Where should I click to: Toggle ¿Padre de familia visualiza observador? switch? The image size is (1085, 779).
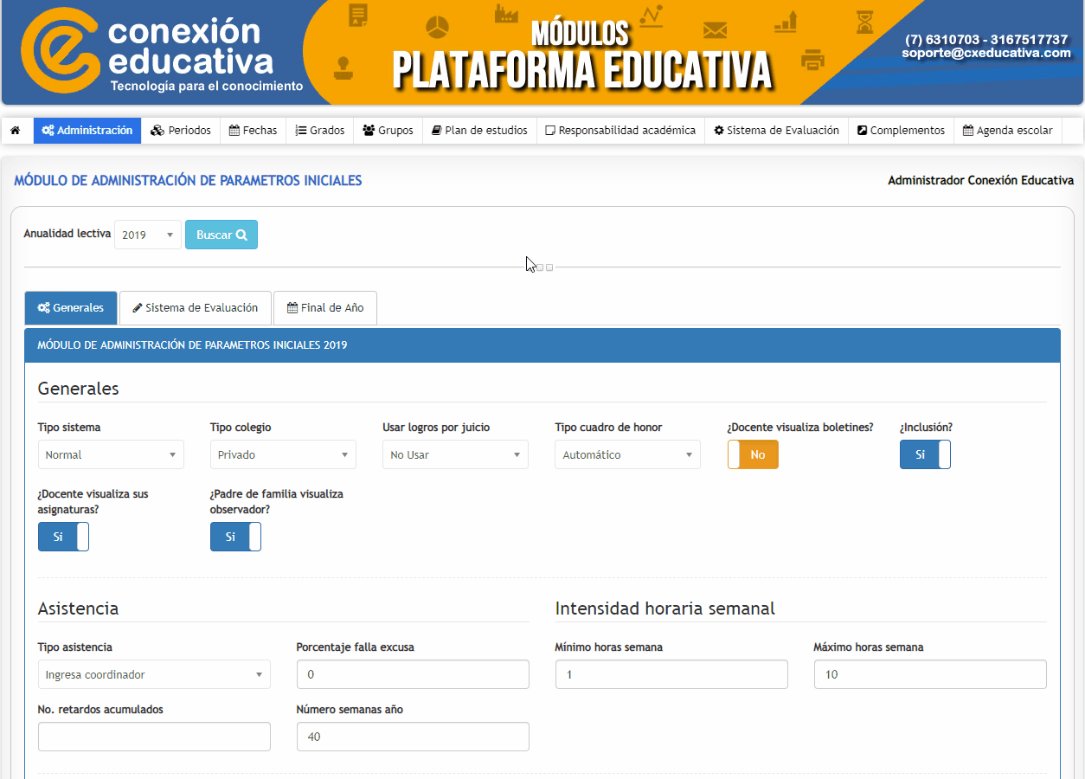point(235,537)
